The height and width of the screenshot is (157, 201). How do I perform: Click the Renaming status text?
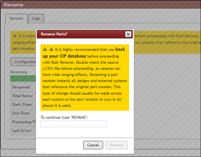click(19, 72)
